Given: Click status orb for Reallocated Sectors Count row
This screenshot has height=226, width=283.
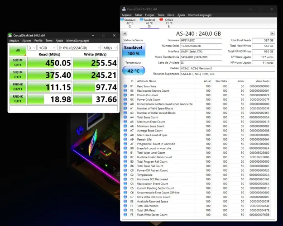Looking at the screenshot, I should click(125, 91).
